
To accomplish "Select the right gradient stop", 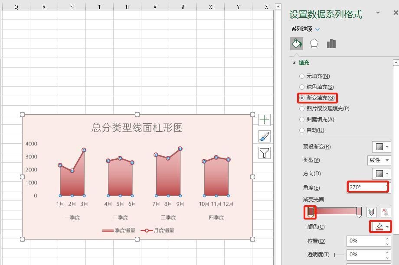I will tap(359, 212).
